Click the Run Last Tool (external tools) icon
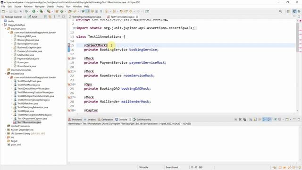This screenshot has height=170, width=302. coord(49,11)
